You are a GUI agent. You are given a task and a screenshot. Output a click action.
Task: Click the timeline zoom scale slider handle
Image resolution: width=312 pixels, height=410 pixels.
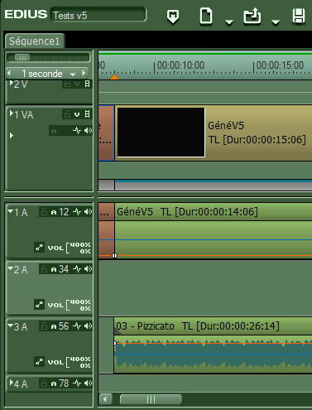click(x=22, y=57)
